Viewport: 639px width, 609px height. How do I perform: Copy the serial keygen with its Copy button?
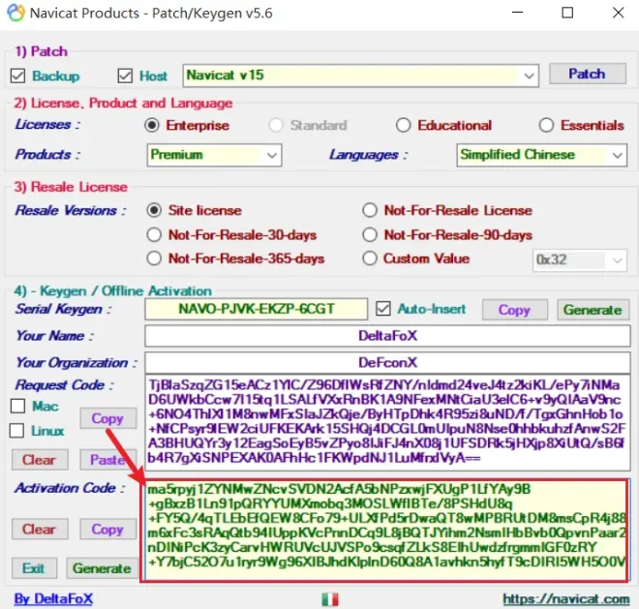coord(515,310)
